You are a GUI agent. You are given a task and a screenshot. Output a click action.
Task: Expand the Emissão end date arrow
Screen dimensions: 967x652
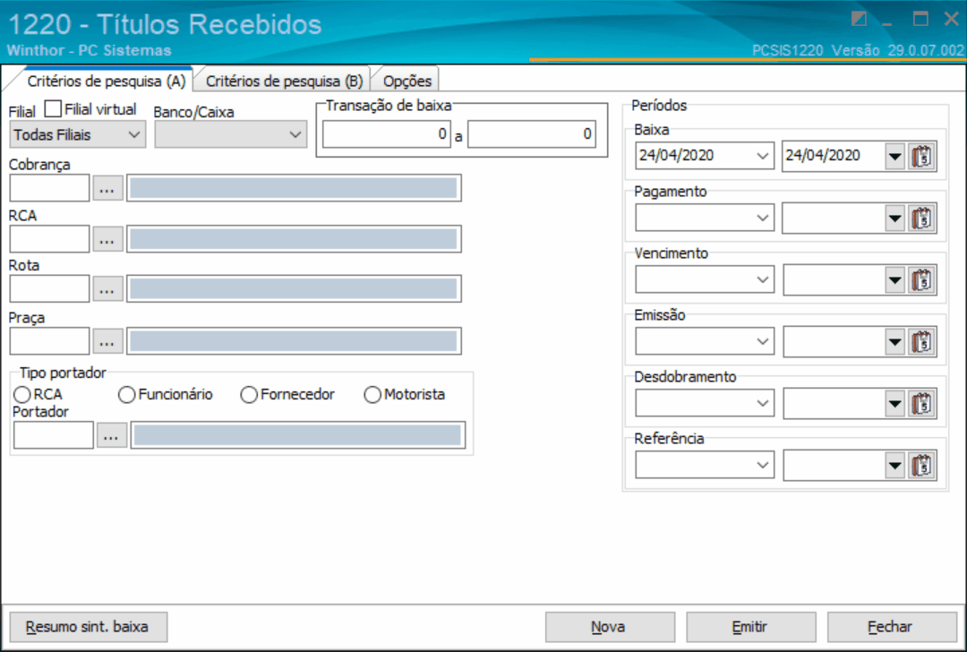point(894,342)
